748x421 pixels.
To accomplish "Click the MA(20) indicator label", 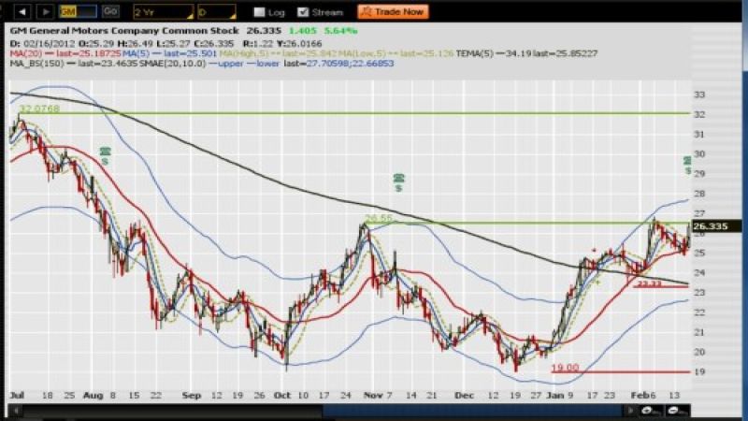I will [26, 53].
